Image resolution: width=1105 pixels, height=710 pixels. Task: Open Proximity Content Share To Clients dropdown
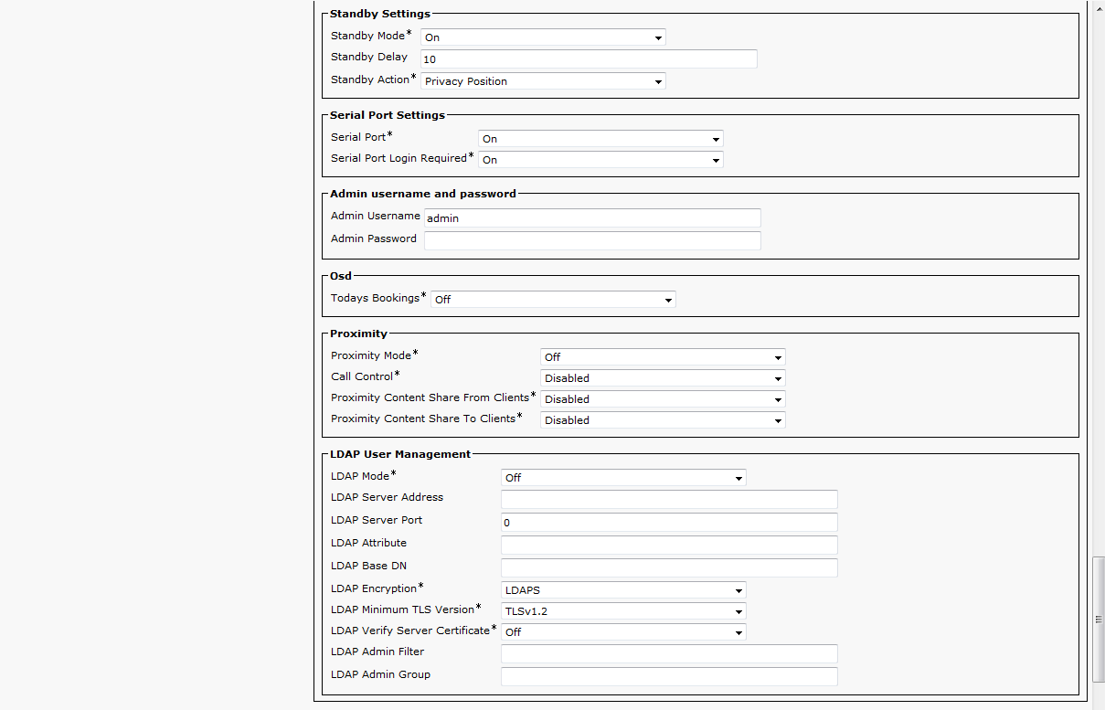pos(663,420)
